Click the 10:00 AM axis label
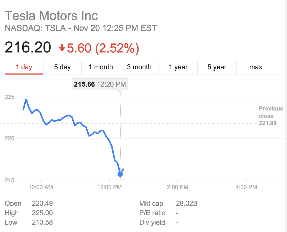Viewport: 287px width, 232px height. point(41,187)
